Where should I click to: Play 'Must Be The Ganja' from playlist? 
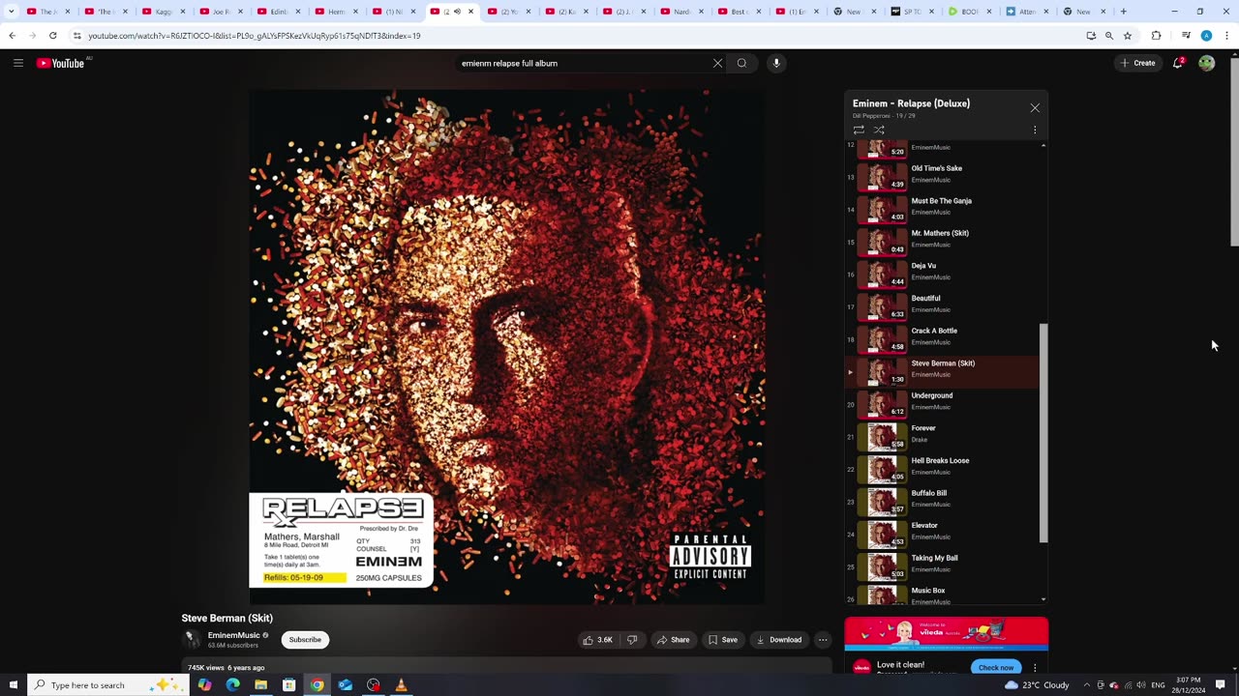942,207
